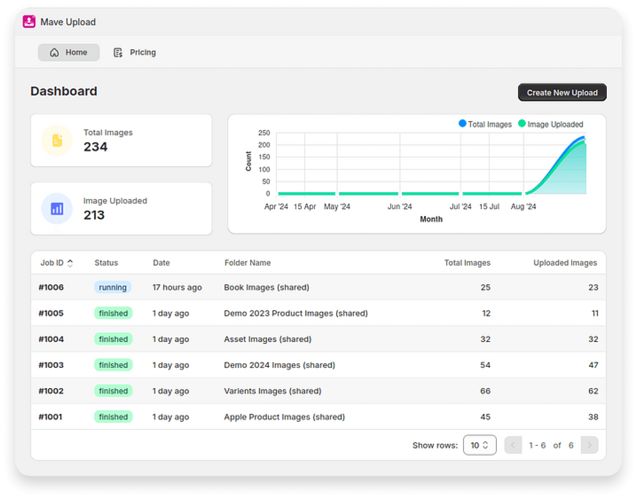Click the Dashboard heading

tap(64, 91)
